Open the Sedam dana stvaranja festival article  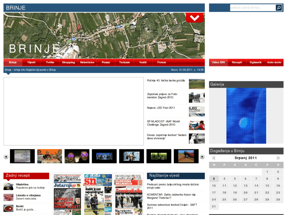click(x=167, y=136)
